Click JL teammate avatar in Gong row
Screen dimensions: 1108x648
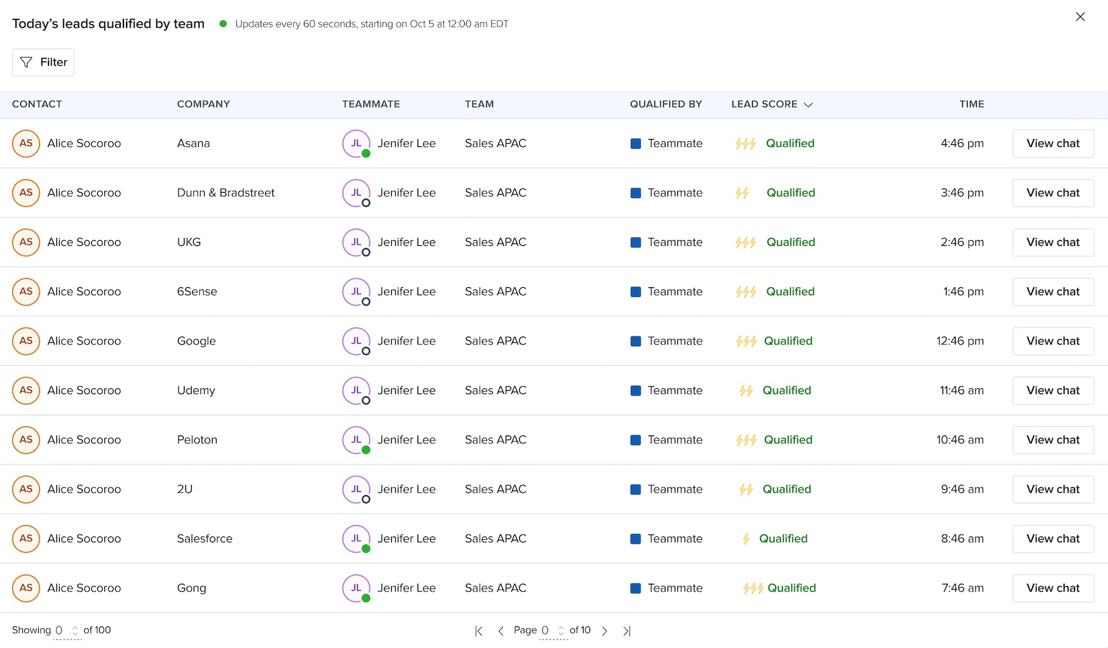356,588
